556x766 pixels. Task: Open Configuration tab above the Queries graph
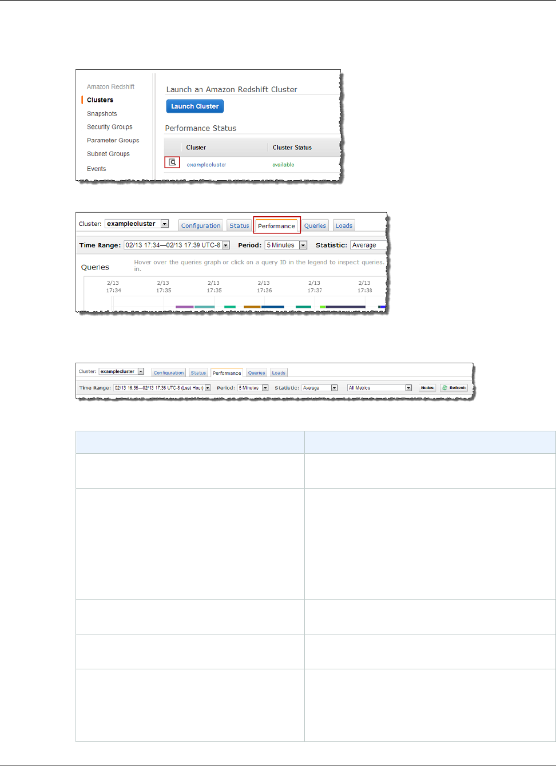[201, 225]
